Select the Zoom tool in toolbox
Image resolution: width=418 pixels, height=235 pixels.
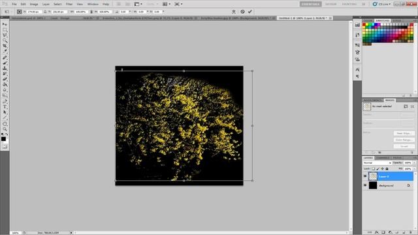click(5, 129)
